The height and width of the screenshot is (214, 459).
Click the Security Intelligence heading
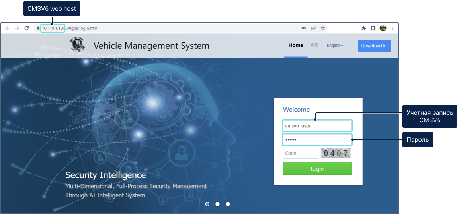[105, 175]
